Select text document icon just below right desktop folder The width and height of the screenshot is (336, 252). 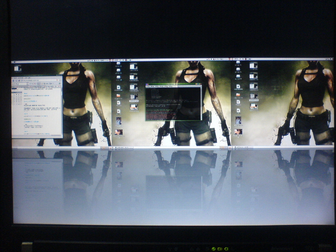(238, 102)
